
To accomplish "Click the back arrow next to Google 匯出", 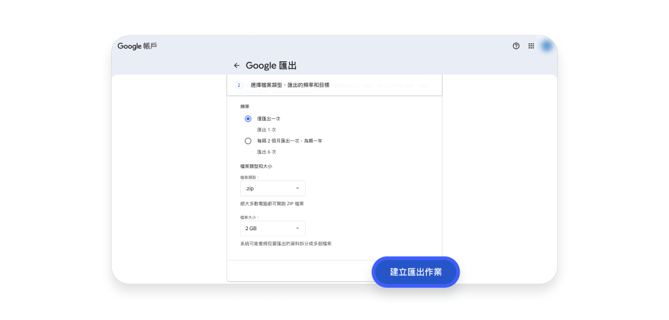I will pyautogui.click(x=237, y=65).
